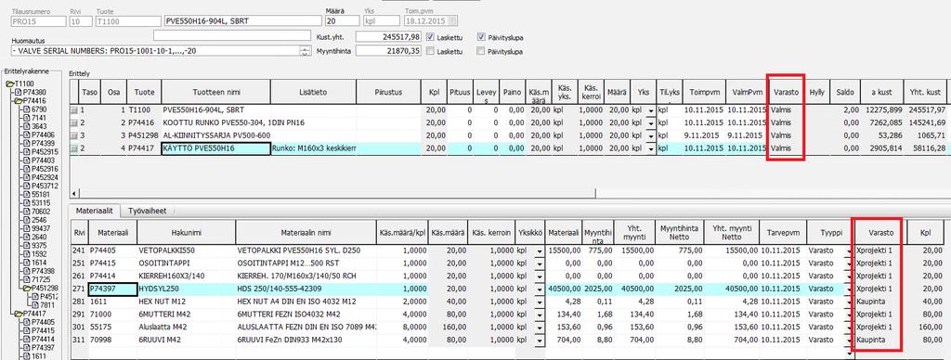Screen dimensions: 951x360
Task: Click the document icon beside P74399 in the tree
Action: click(x=27, y=144)
